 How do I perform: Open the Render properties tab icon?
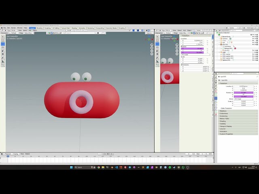(216, 80)
